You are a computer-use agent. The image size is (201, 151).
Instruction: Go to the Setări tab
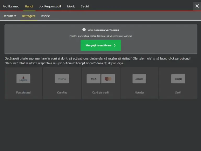coord(85,6)
